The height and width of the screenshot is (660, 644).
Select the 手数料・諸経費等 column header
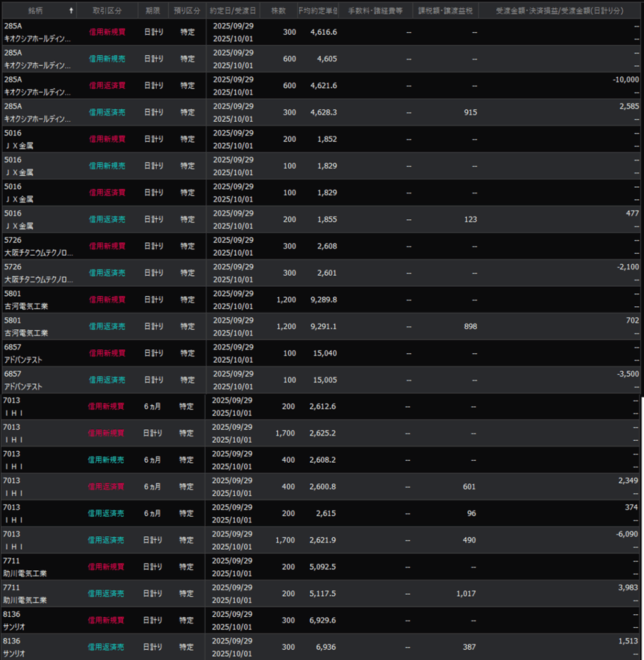(375, 11)
